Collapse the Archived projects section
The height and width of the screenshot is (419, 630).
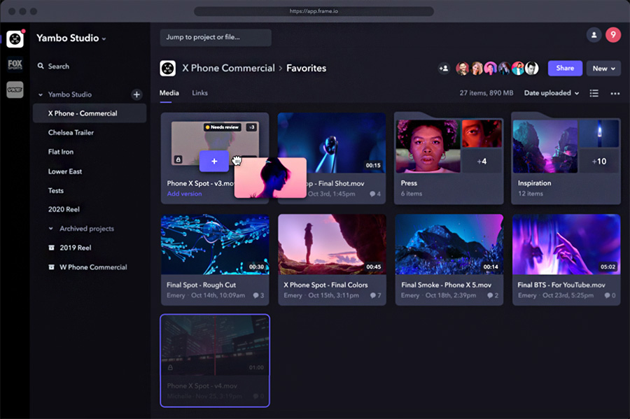click(x=50, y=228)
